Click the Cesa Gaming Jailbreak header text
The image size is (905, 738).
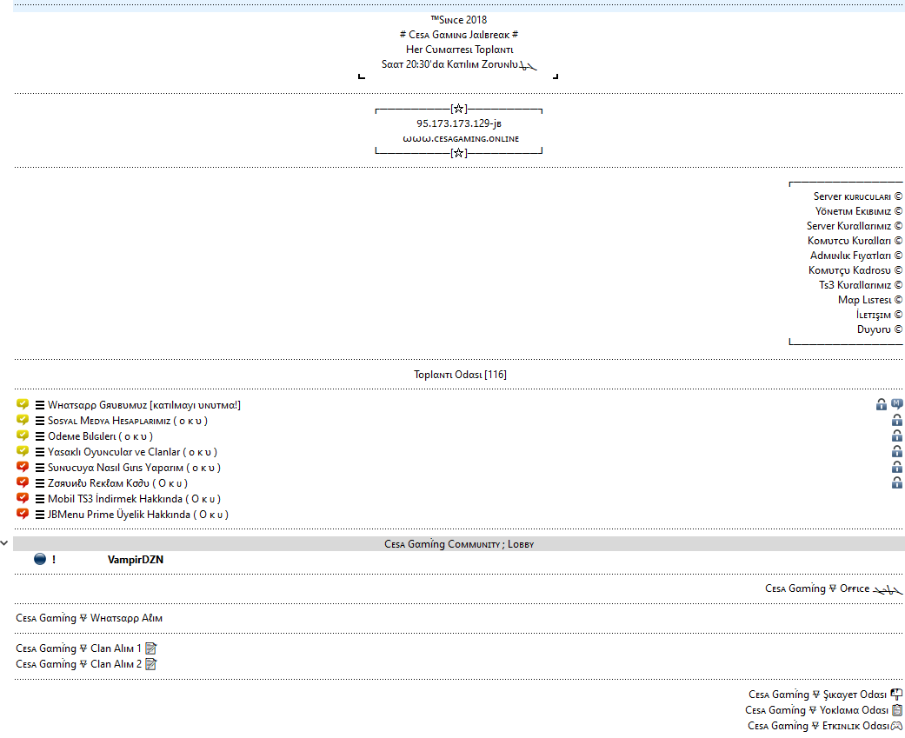[459, 35]
